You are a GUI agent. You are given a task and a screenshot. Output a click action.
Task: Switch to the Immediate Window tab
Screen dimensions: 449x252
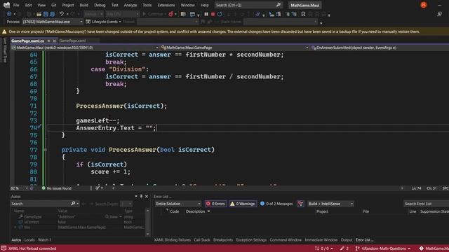(x=321, y=240)
